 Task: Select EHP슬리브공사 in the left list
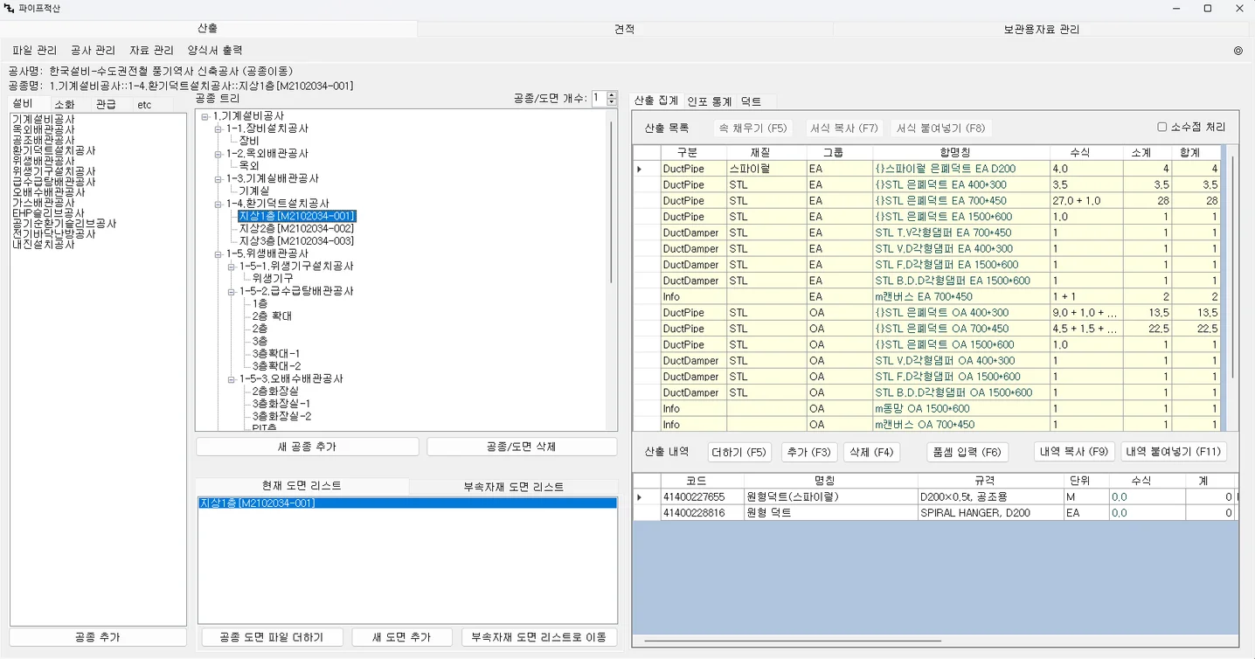48,213
